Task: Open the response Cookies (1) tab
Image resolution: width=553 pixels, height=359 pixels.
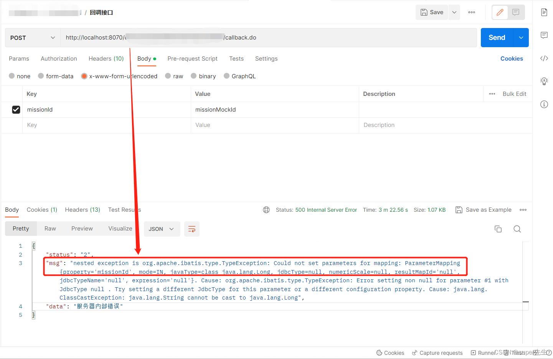Action: coord(42,210)
